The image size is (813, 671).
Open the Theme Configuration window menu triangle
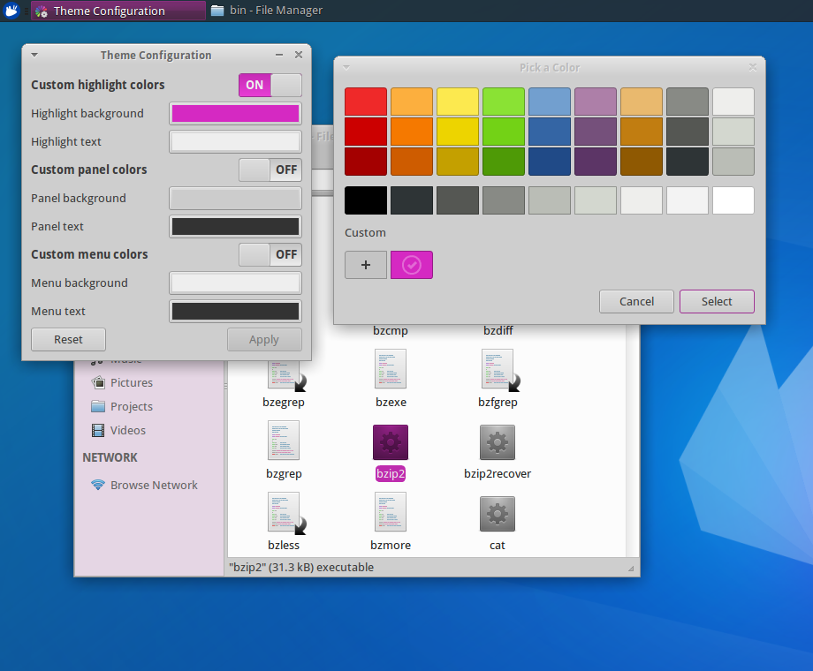[x=34, y=54]
